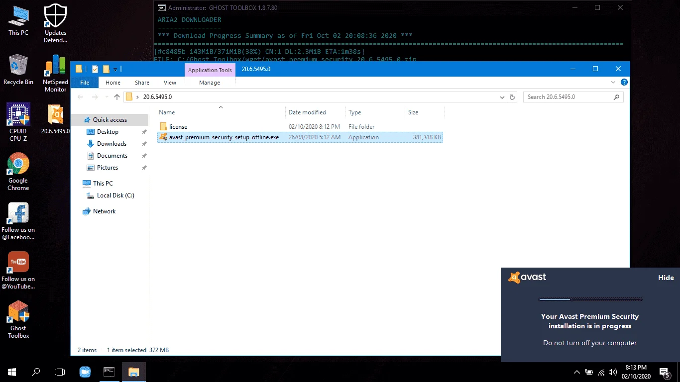Launch CPUID CPU-Z desktop shortcut
The height and width of the screenshot is (382, 680).
[x=18, y=122]
